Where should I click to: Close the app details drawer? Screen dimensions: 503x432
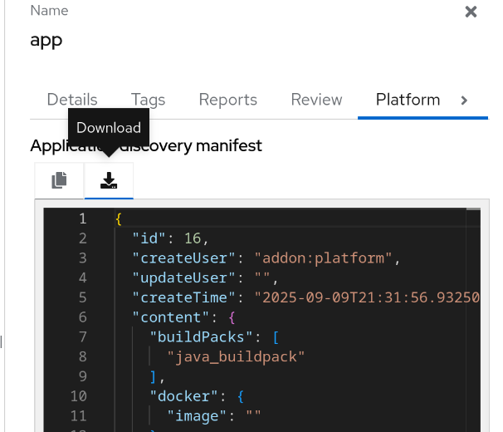coord(471,12)
